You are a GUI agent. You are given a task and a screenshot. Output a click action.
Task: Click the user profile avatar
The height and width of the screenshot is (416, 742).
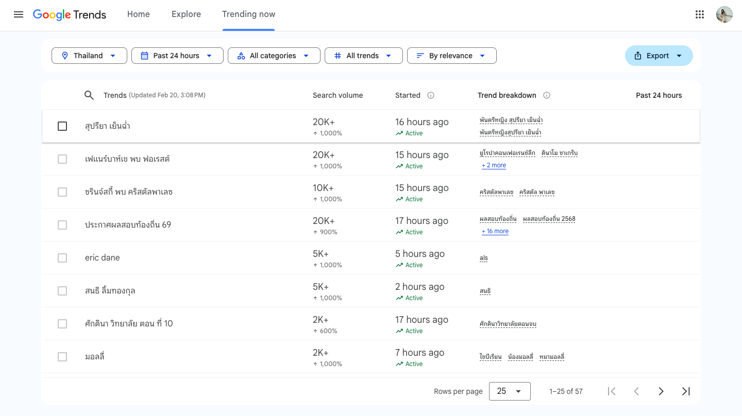pos(724,14)
